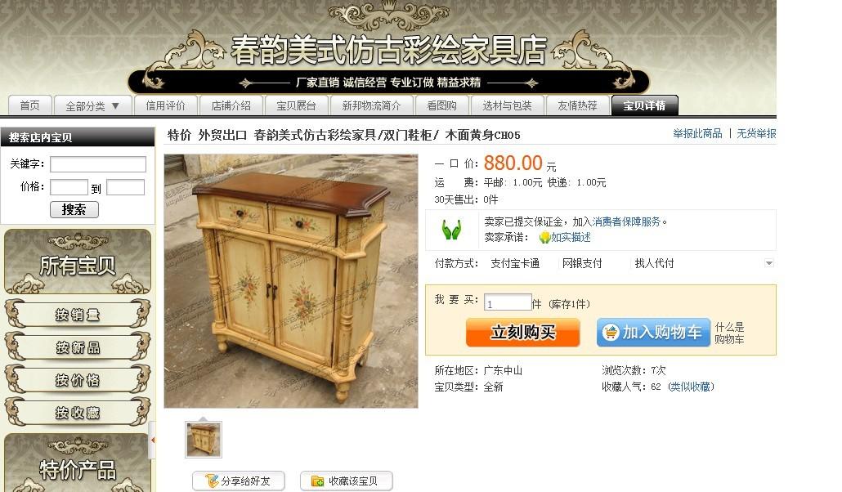Viewport: 842px width, 492px height.
Task: Click the minimum price input field
Action: click(69, 187)
